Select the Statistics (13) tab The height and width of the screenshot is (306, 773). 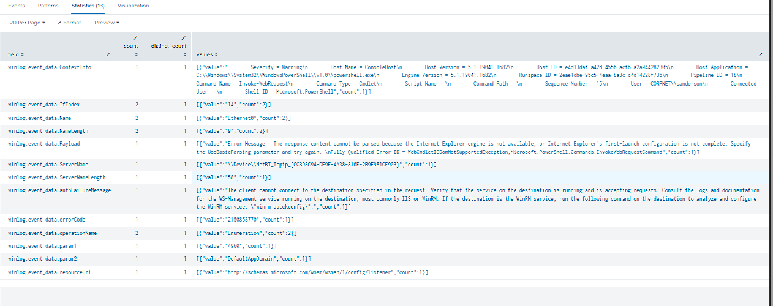[88, 6]
